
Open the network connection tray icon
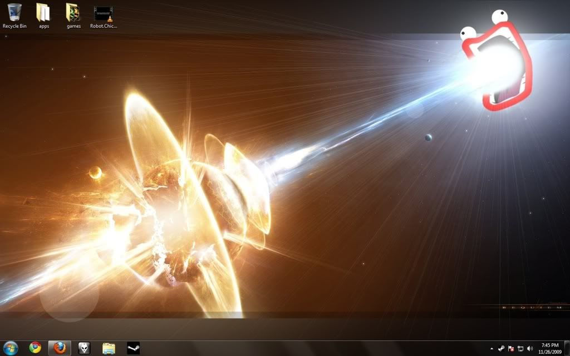[x=520, y=348]
